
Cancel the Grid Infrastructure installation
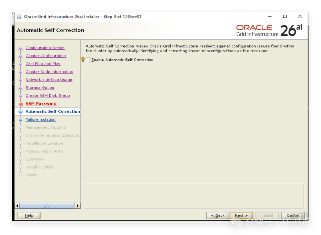[x=293, y=215]
